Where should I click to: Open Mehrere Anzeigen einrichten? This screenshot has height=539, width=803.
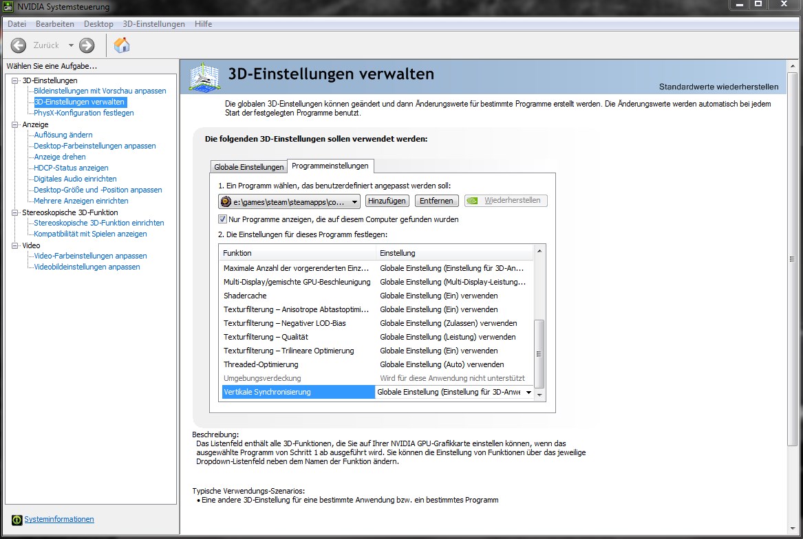tap(81, 201)
